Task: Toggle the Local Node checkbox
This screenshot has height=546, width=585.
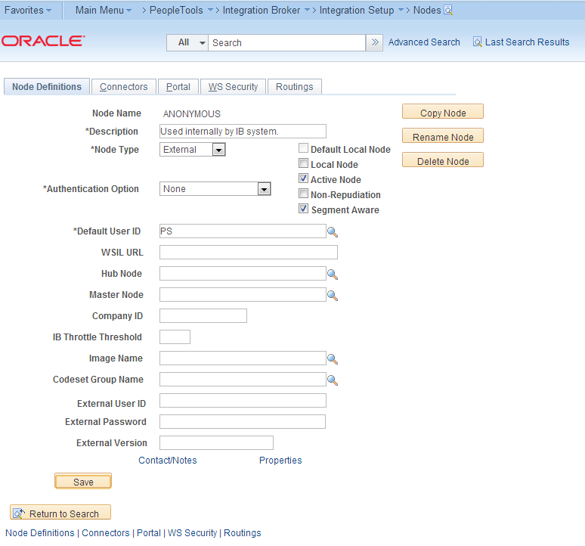Action: [x=303, y=163]
